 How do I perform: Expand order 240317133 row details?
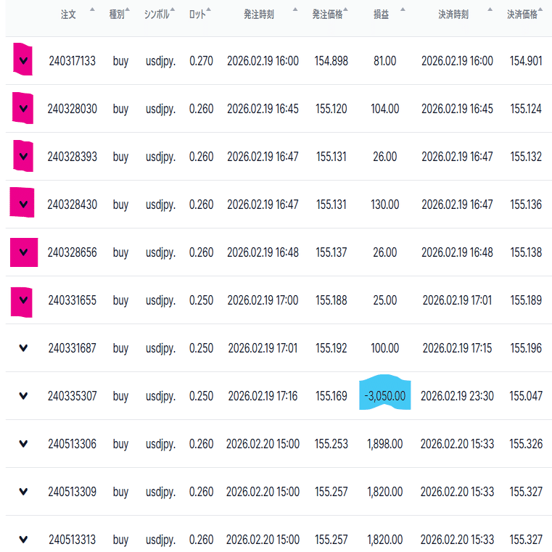(23, 62)
